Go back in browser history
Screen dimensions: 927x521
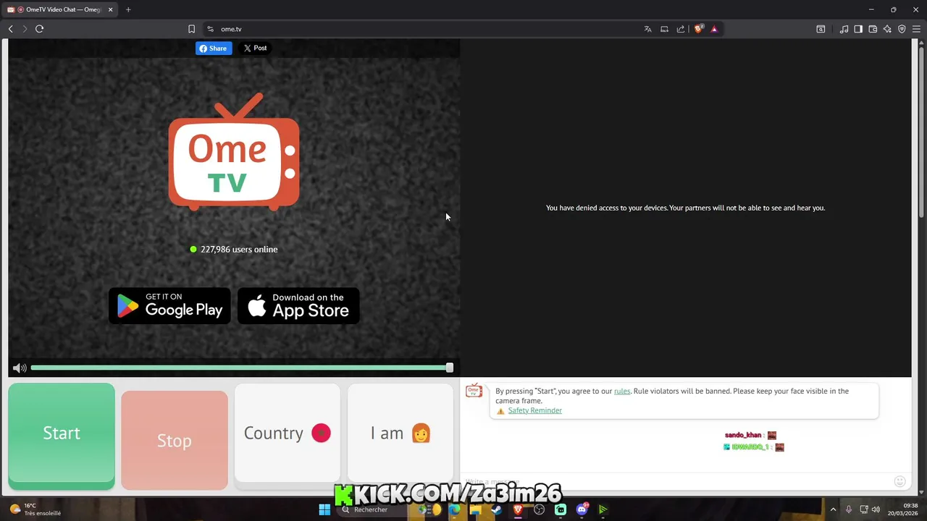[11, 29]
